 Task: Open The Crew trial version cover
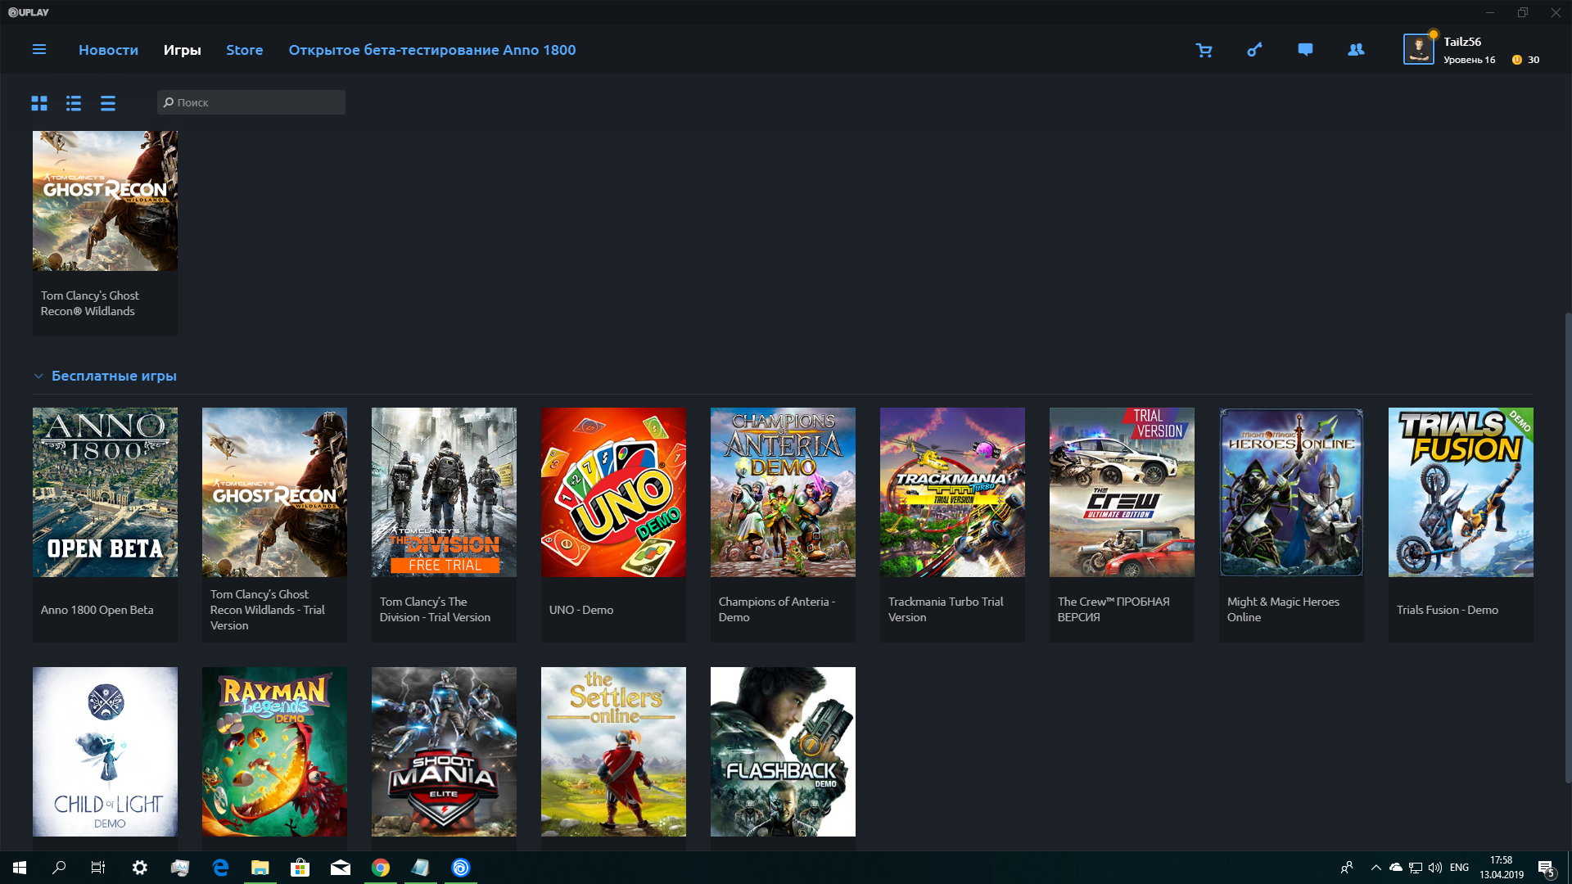click(x=1122, y=492)
